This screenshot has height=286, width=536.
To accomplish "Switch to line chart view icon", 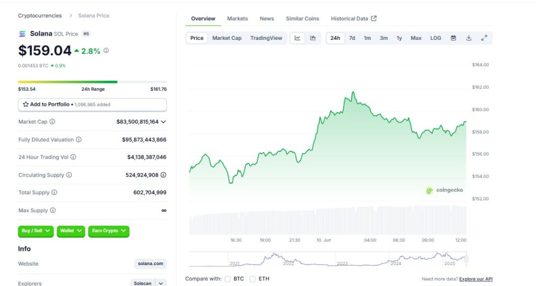I will [x=297, y=38].
